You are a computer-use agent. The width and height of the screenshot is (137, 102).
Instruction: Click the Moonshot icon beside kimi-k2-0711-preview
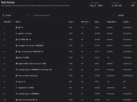pos(16,75)
